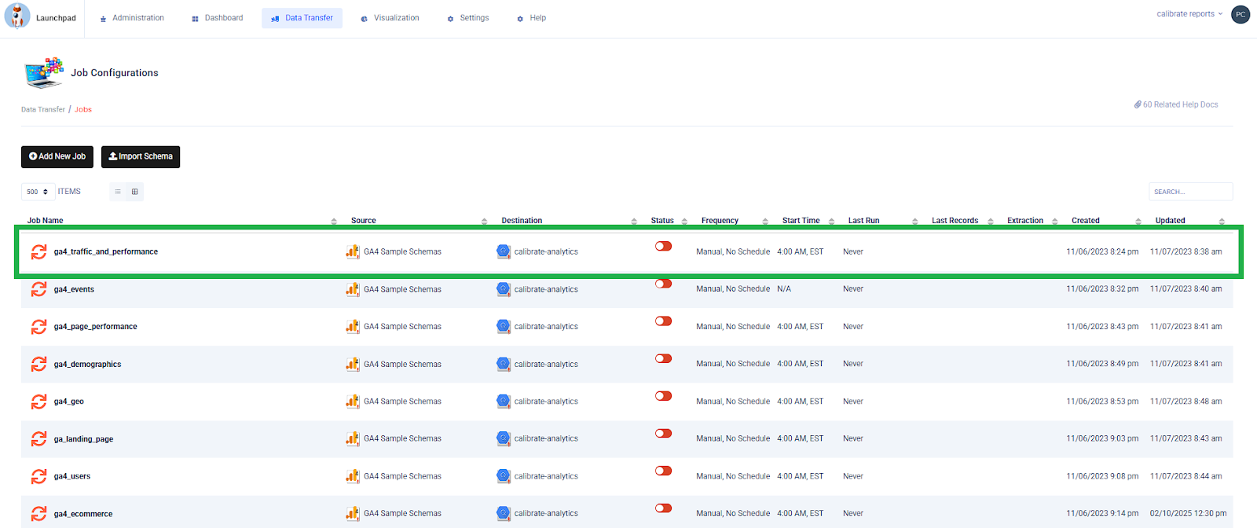Viewport: 1257px width, 528px height.
Task: Open the calibrate reports account dropdown
Action: (x=1189, y=14)
